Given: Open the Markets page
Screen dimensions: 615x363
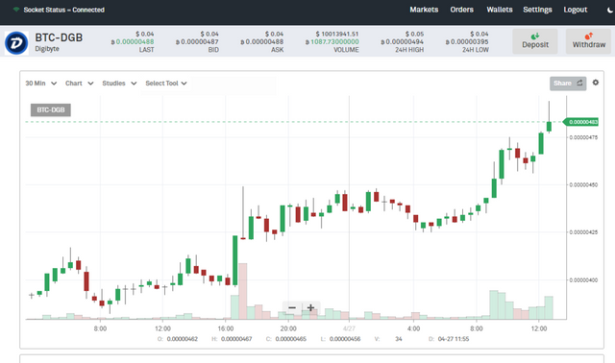Looking at the screenshot, I should pyautogui.click(x=424, y=10).
